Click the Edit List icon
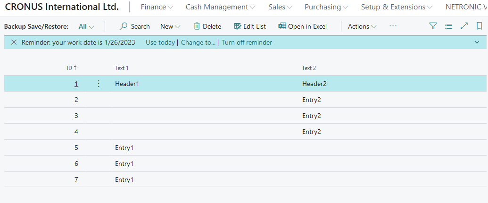 (x=238, y=26)
